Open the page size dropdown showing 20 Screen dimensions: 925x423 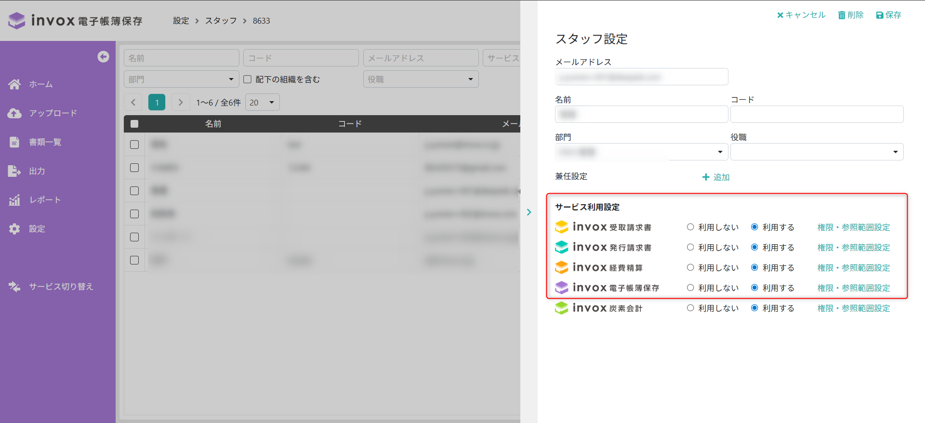(x=262, y=103)
